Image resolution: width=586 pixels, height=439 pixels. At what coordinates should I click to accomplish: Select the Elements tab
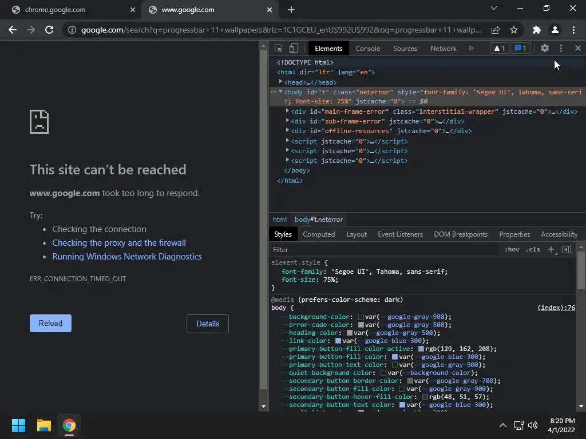click(x=328, y=48)
